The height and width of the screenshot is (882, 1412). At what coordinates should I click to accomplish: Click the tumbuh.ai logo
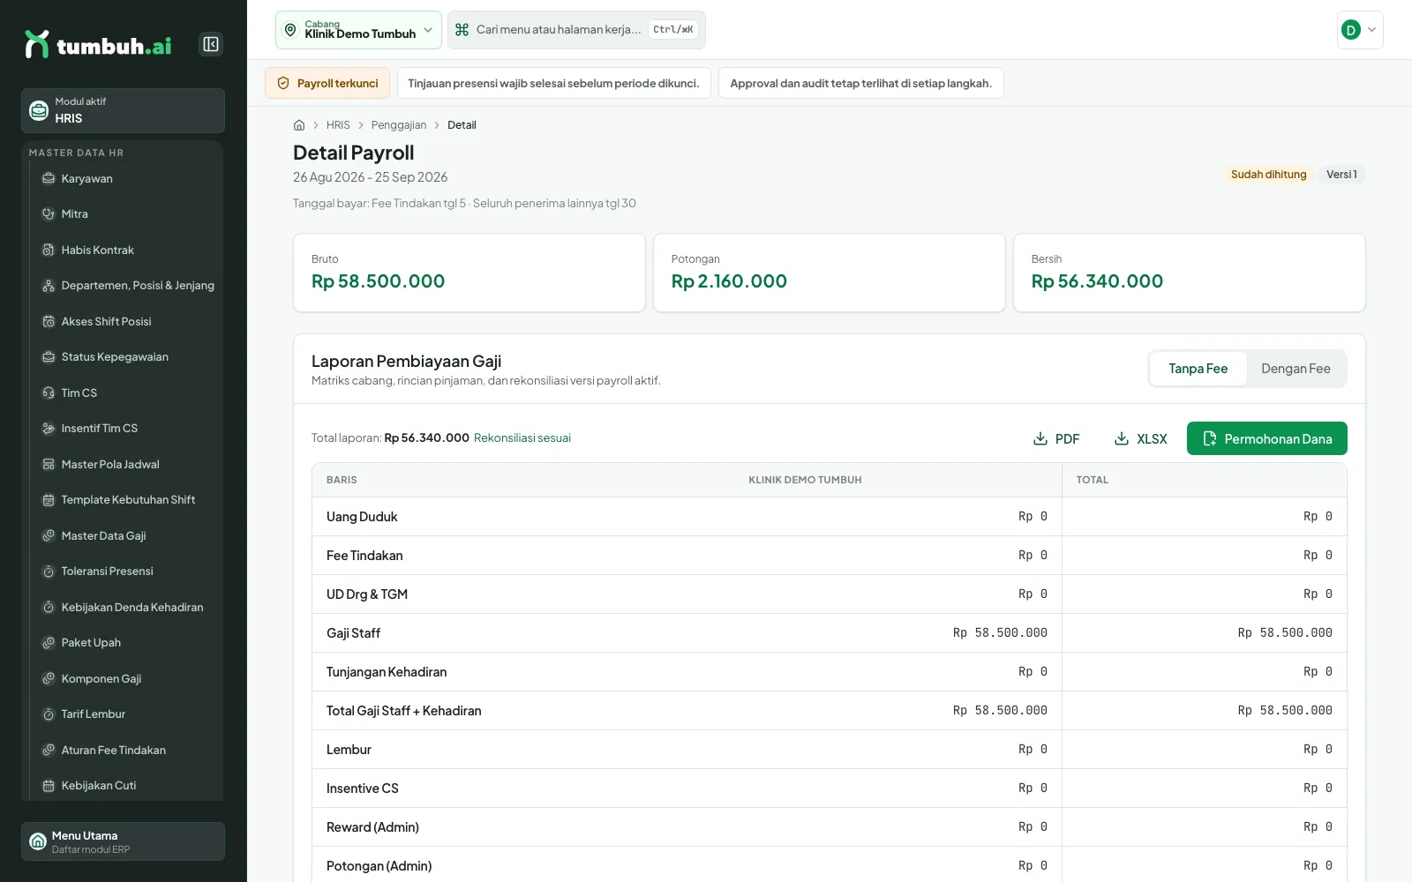[98, 45]
